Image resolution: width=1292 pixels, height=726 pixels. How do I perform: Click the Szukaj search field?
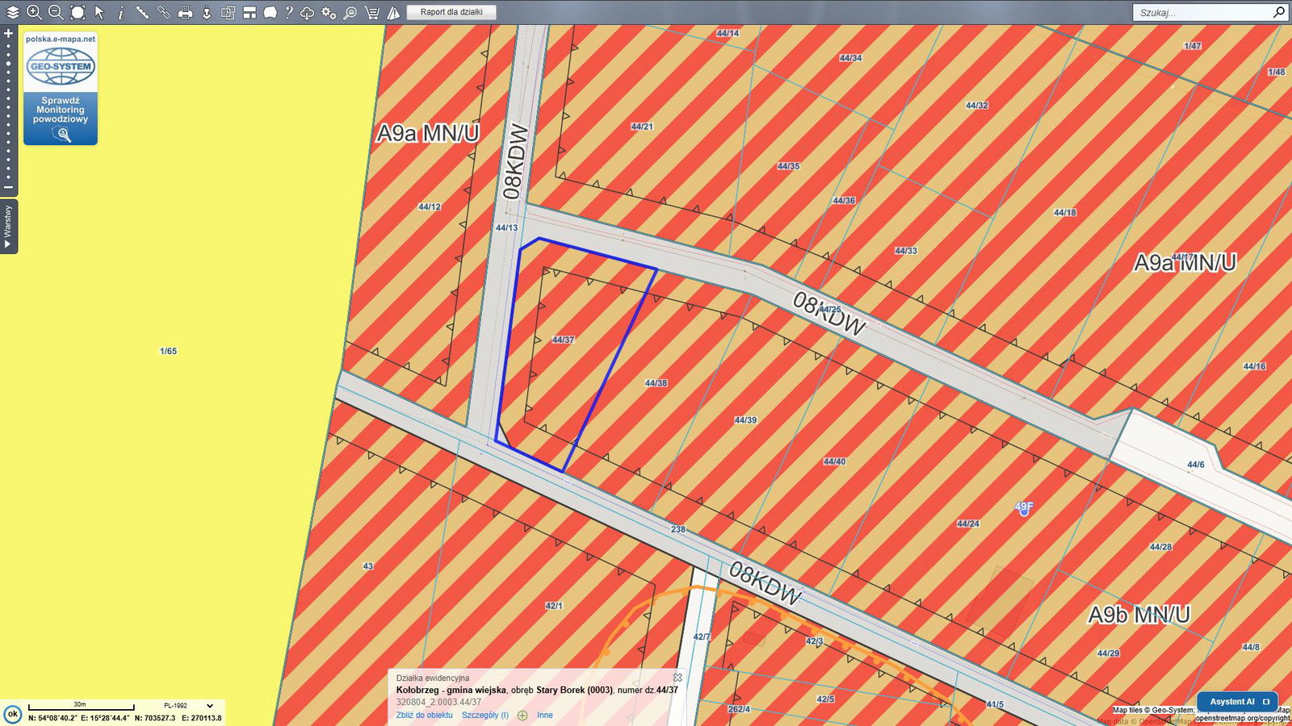click(1202, 12)
